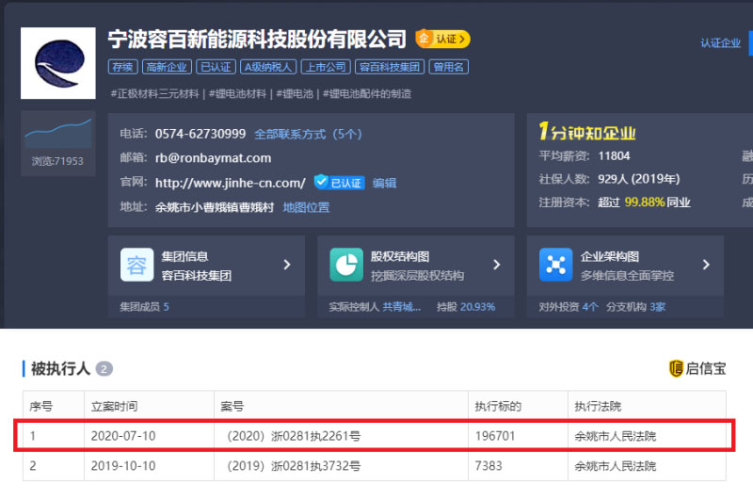
Task: Click the browse trend chart thumbnail
Action: [57, 132]
